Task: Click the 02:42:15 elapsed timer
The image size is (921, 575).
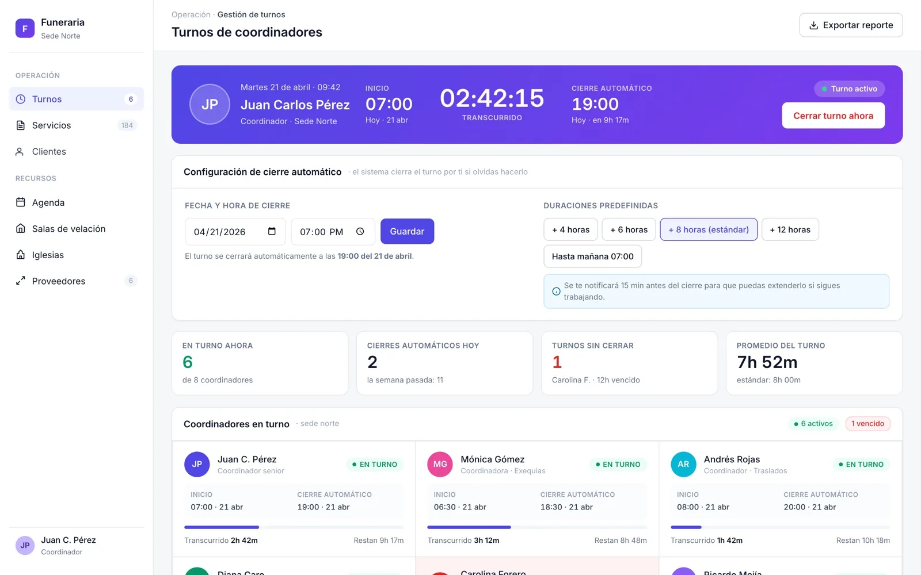Action: [492, 98]
